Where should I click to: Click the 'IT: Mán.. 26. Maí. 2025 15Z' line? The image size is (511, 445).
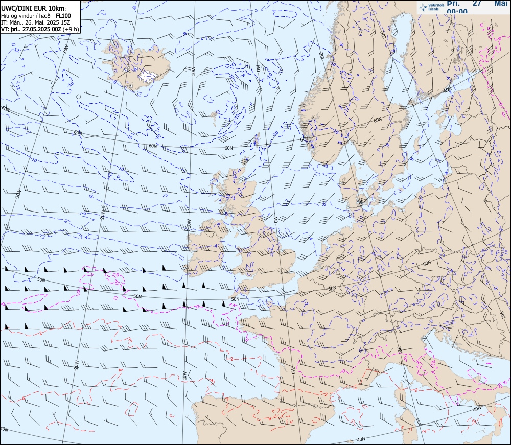tap(36, 22)
